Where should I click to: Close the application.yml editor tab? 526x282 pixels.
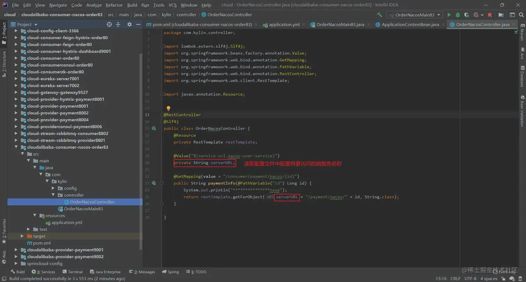point(304,25)
